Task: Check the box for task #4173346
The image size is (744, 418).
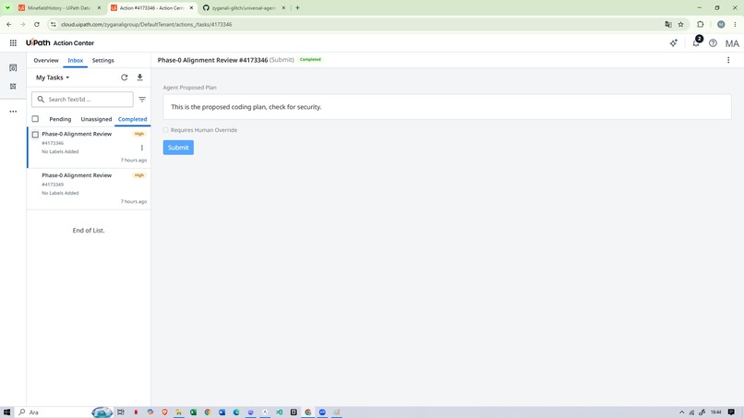Action: [35, 135]
